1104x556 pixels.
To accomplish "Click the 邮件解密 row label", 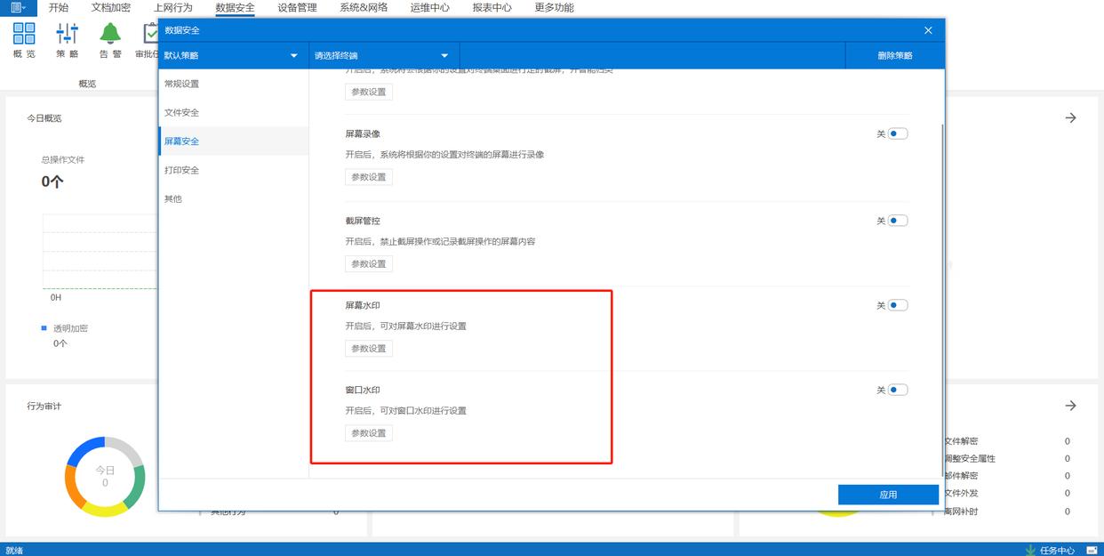I will (x=961, y=476).
